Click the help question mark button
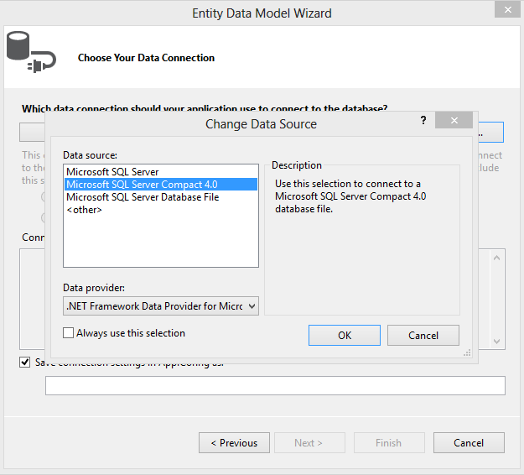This screenshot has width=524, height=475. click(x=423, y=121)
